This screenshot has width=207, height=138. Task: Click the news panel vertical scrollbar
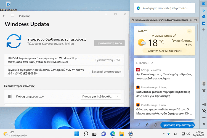tap(198, 33)
